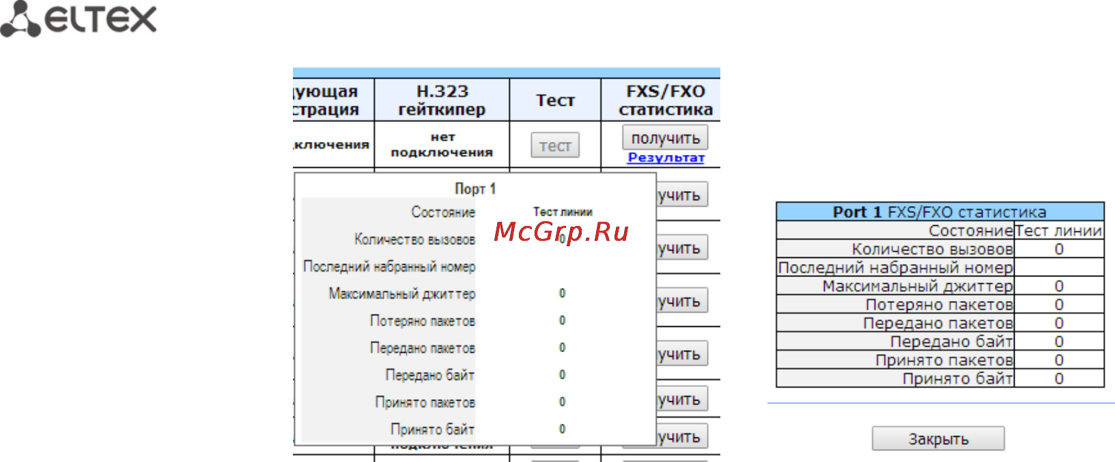Click the Состояние label in the Порт 1 popup
Viewport: 1115px width, 462px height.
(x=442, y=212)
